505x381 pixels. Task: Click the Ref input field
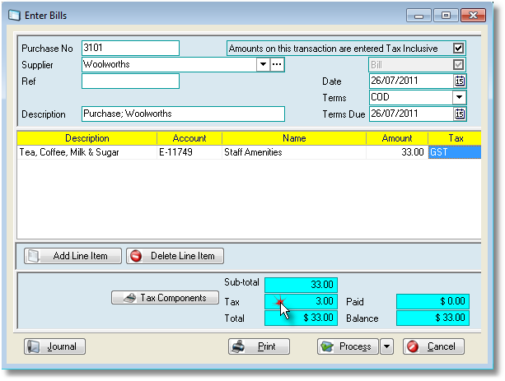point(130,81)
